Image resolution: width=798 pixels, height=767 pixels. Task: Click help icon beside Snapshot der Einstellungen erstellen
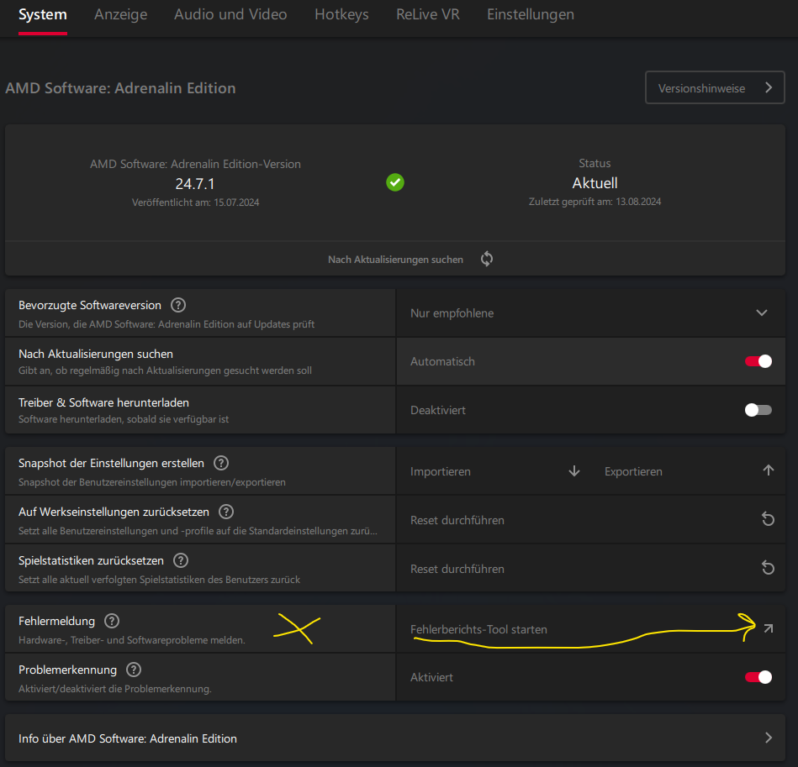221,463
